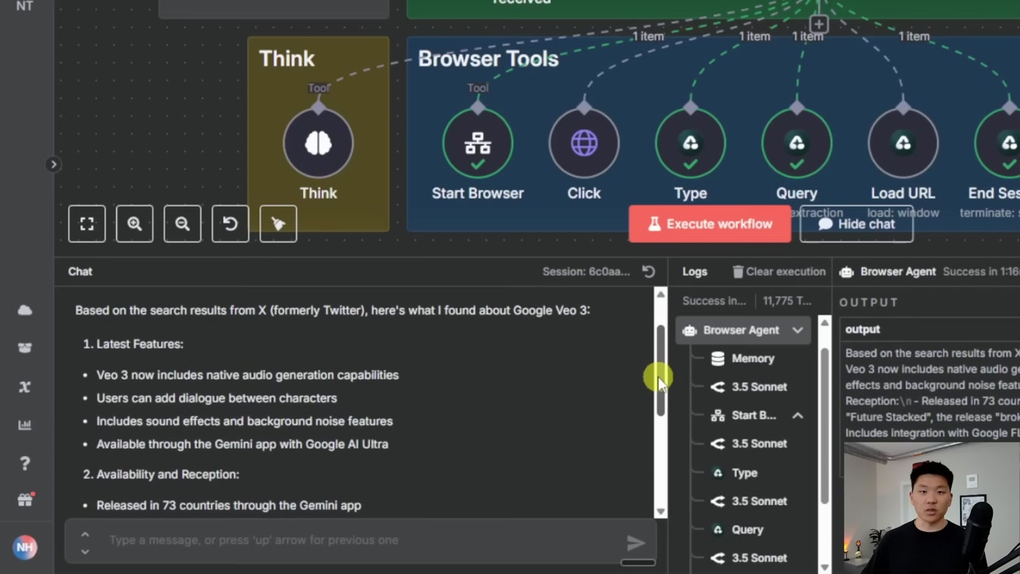
Task: Open the Type node on canvas
Action: tap(690, 143)
